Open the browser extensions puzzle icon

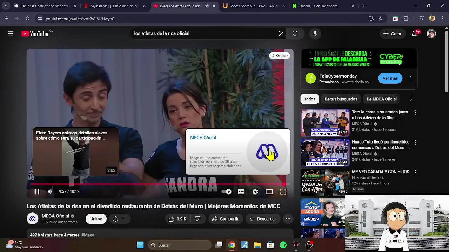406,19
